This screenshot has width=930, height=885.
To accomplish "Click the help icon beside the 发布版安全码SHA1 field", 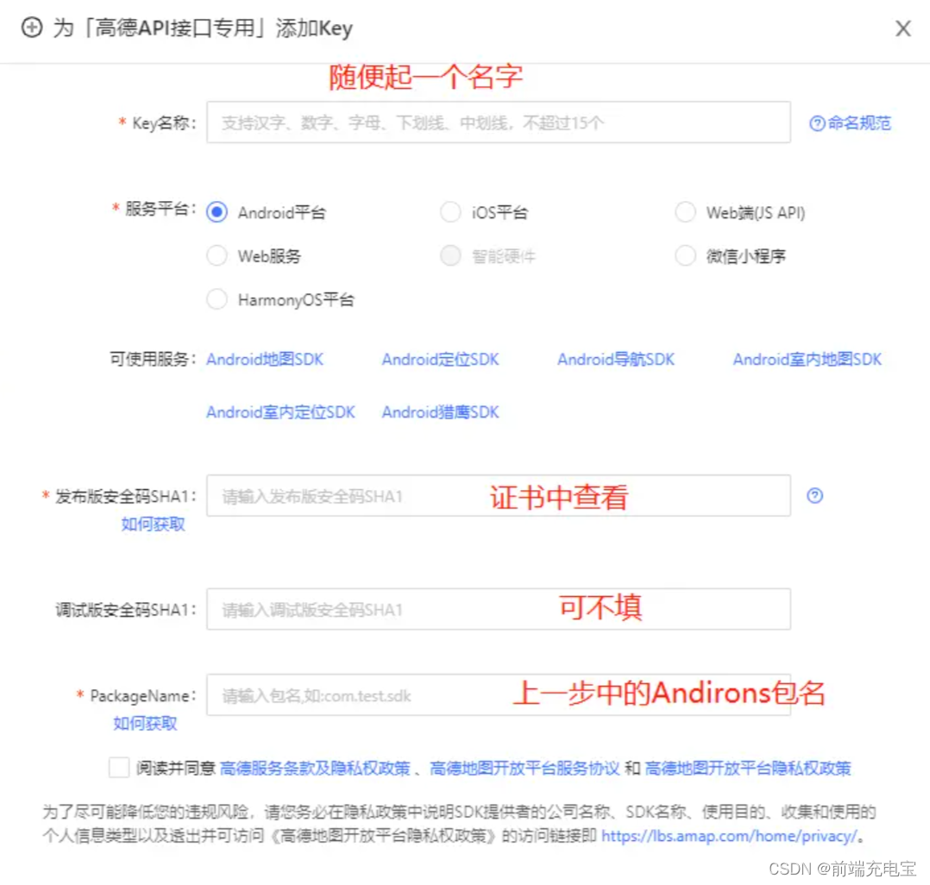I will point(815,495).
